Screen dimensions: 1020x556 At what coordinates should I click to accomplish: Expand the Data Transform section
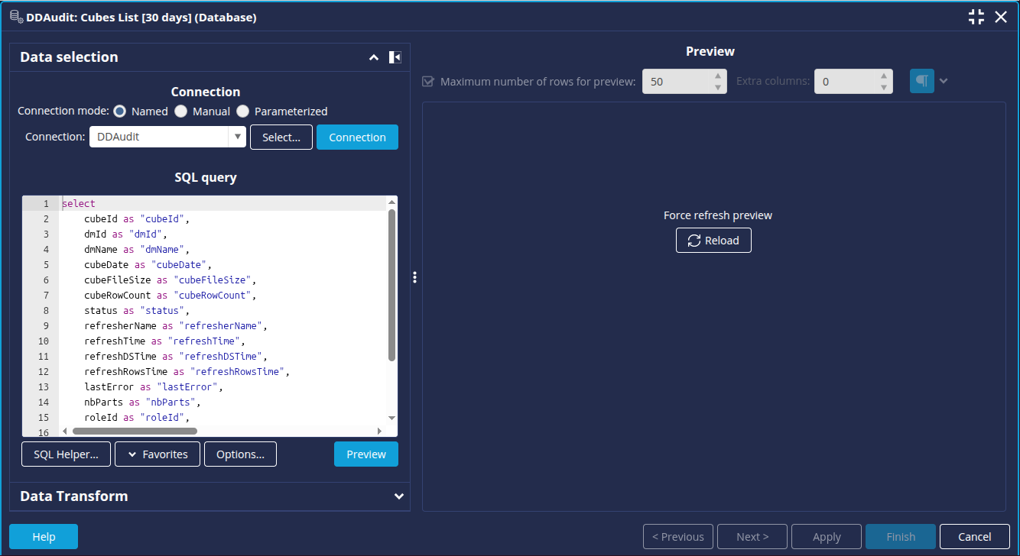click(x=398, y=496)
